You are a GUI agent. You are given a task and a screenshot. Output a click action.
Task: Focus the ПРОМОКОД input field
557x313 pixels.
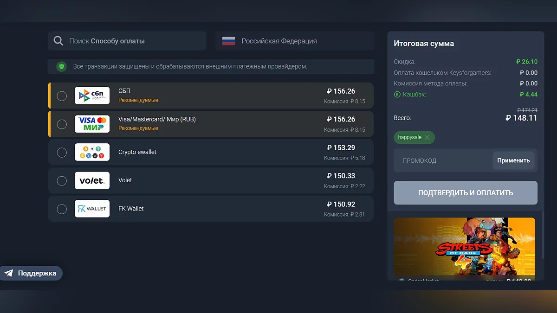441,160
